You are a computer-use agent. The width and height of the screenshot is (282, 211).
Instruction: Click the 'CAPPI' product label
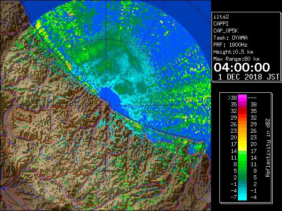(221, 24)
